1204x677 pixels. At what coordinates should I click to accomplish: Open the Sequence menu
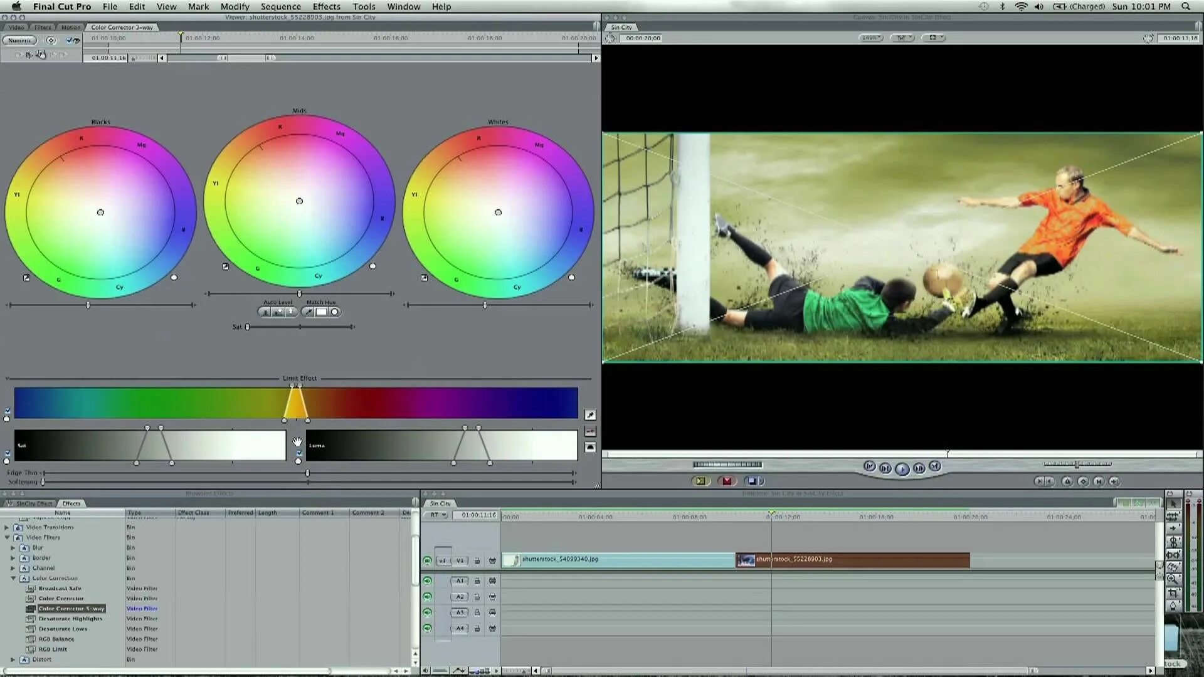[280, 6]
